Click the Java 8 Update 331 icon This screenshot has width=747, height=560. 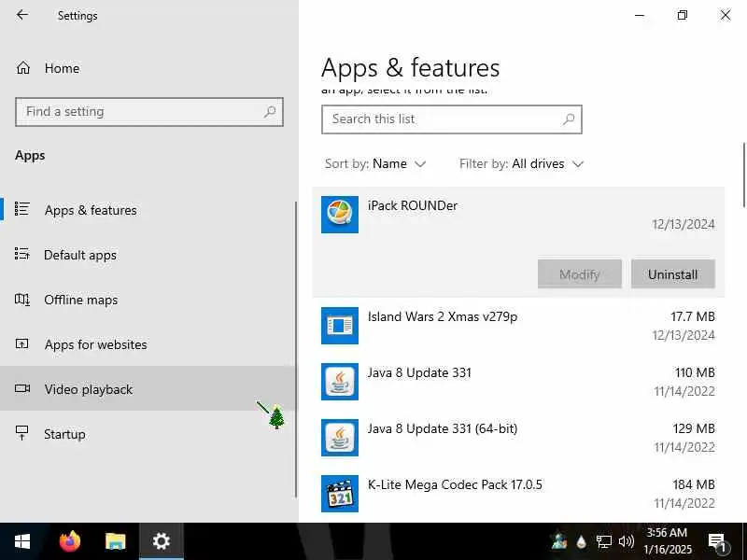click(340, 382)
